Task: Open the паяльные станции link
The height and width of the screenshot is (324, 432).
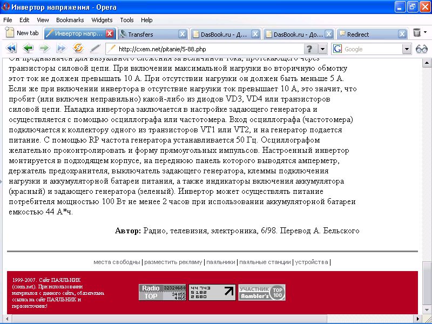Action: pyautogui.click(x=265, y=262)
